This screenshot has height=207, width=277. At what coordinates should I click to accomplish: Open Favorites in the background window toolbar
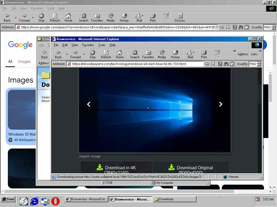97,18
